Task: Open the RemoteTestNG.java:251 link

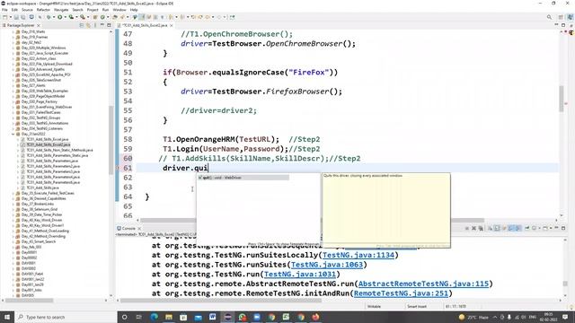Action: tap(401, 293)
